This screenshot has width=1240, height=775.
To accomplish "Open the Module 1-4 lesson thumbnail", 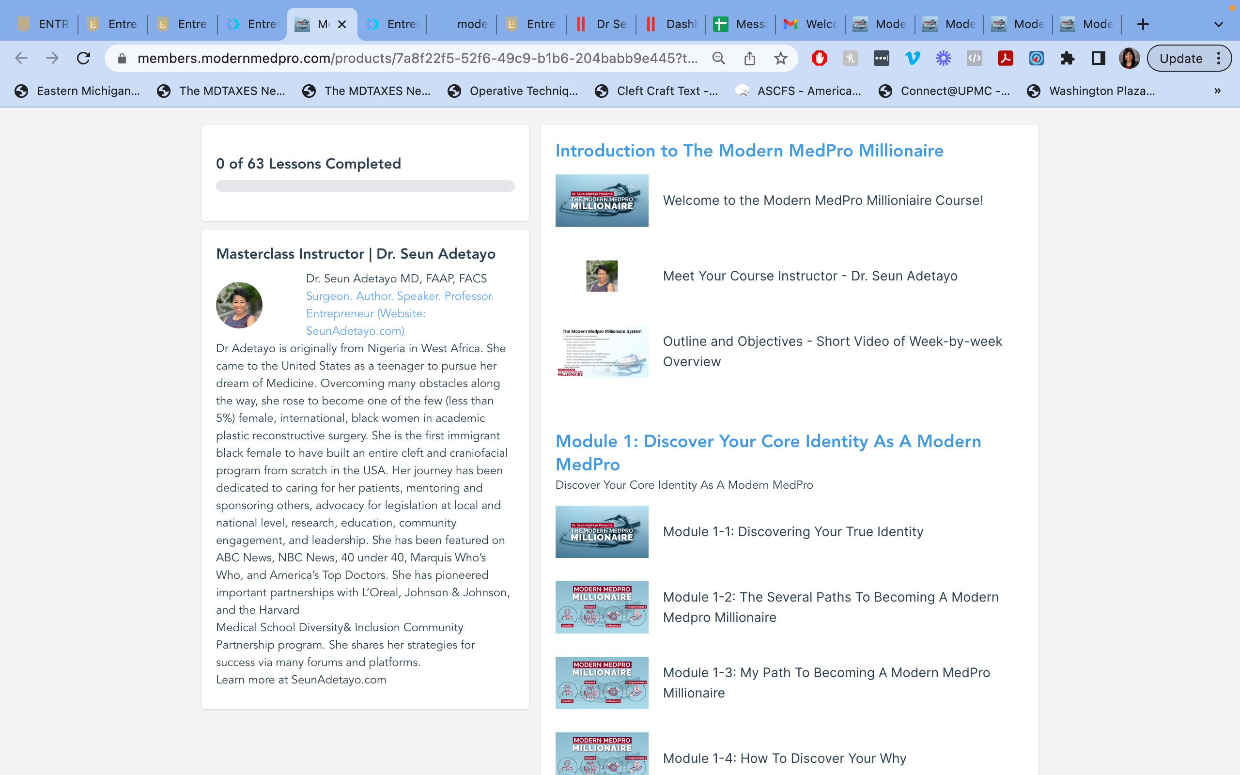I will click(x=602, y=754).
